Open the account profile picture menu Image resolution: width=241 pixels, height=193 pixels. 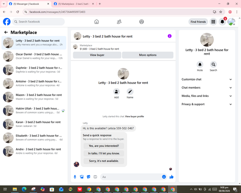point(231,22)
